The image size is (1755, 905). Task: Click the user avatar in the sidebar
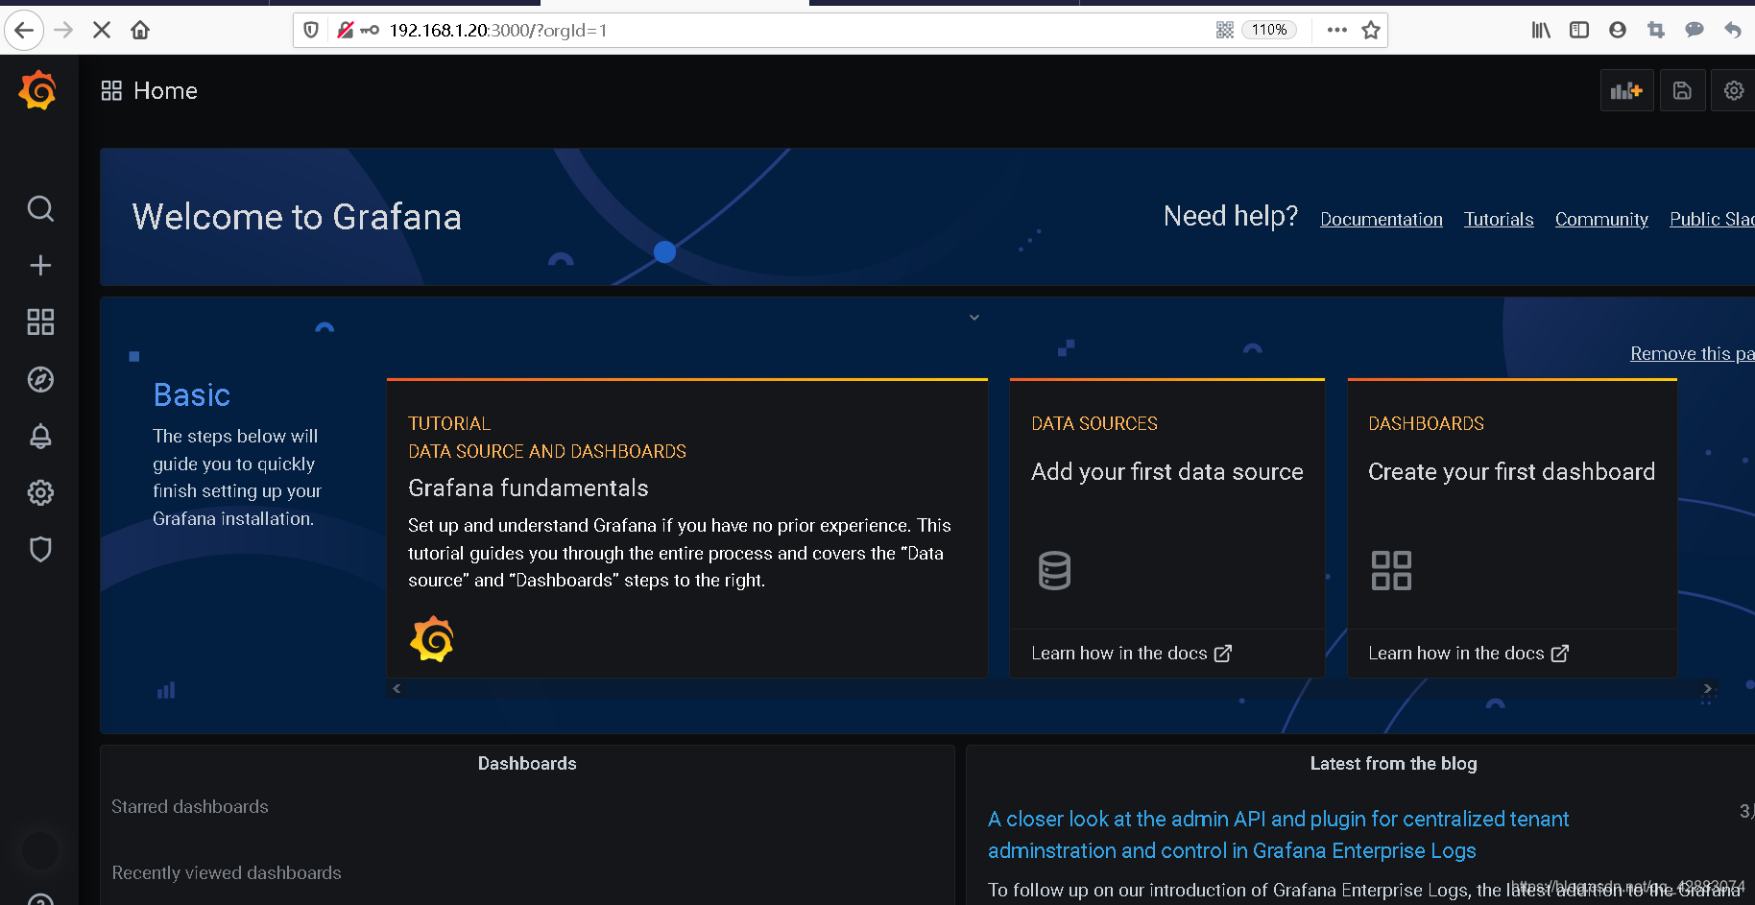(x=40, y=850)
